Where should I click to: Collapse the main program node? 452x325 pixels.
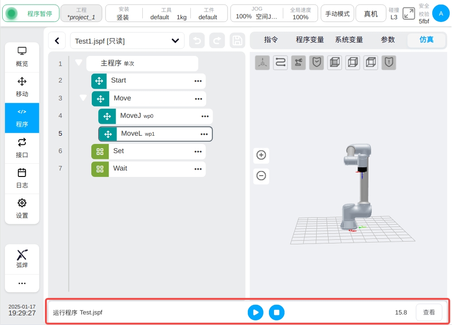[78, 63]
